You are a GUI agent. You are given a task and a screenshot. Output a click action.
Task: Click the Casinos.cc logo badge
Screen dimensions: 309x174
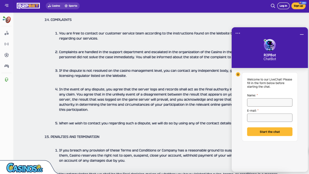click(25, 168)
